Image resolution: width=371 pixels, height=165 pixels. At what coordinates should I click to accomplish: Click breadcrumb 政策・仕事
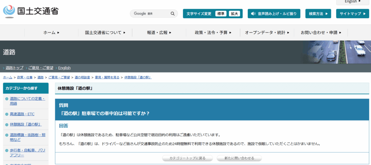(25, 77)
